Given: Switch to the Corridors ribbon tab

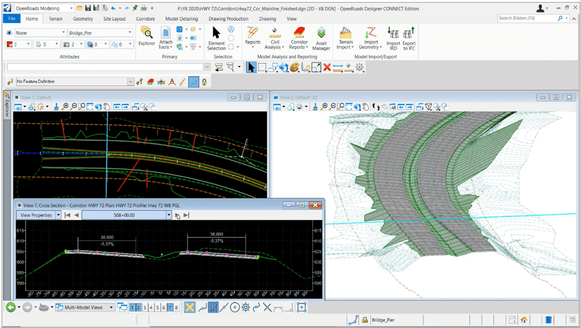Looking at the screenshot, I should (144, 19).
